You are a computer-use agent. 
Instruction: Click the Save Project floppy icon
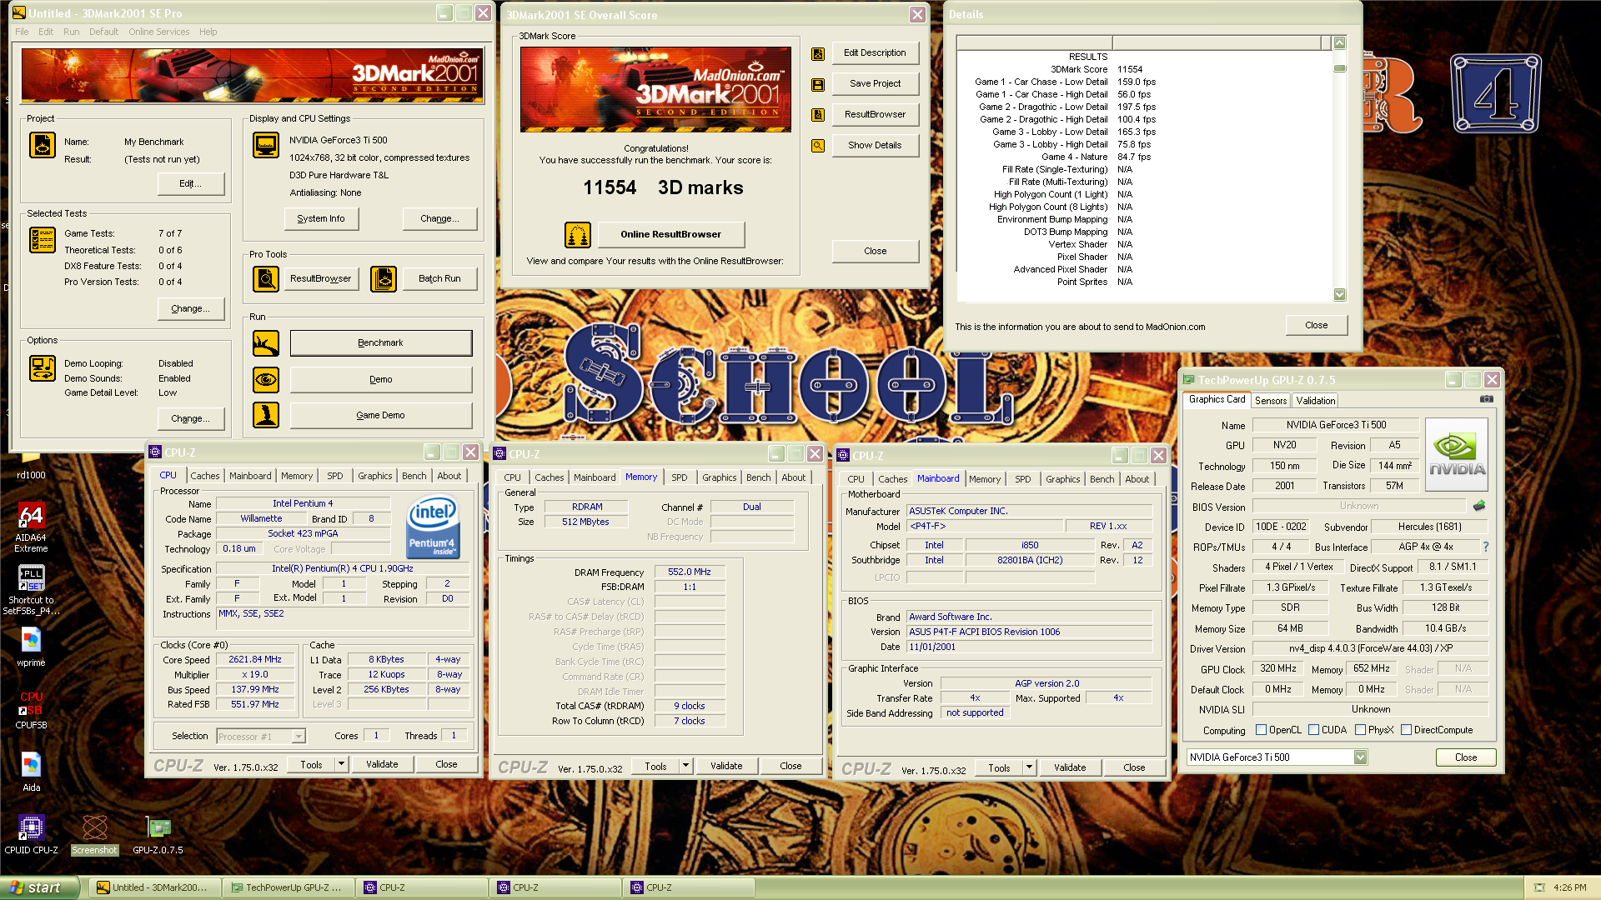point(818,85)
